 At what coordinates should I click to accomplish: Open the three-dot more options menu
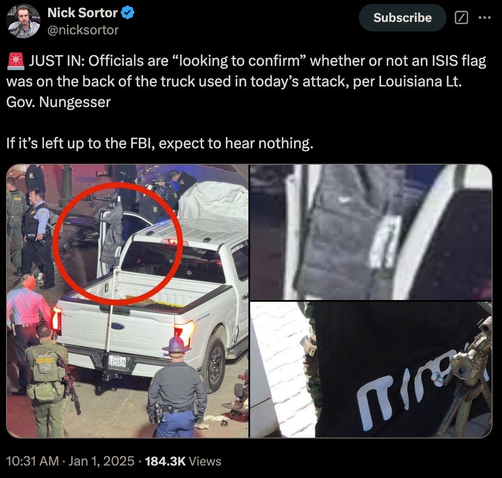[x=485, y=18]
